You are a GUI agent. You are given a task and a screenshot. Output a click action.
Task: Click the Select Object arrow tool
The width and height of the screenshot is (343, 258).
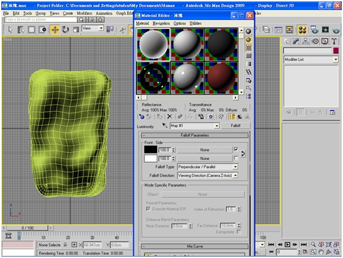point(11,30)
